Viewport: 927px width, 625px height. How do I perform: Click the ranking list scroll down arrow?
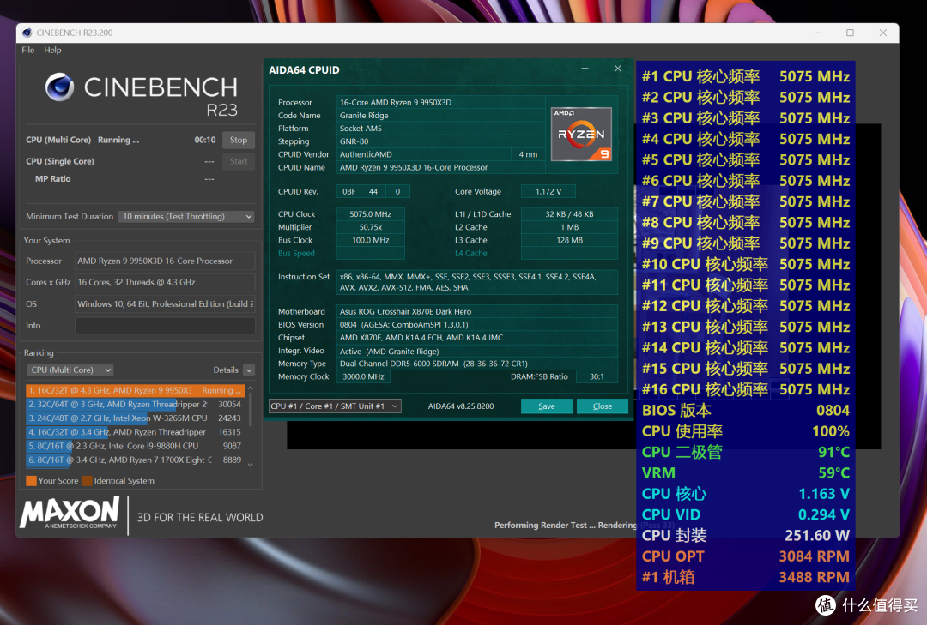point(250,465)
